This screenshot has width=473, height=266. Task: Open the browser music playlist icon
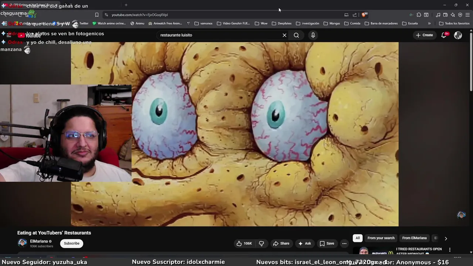tap(438, 15)
